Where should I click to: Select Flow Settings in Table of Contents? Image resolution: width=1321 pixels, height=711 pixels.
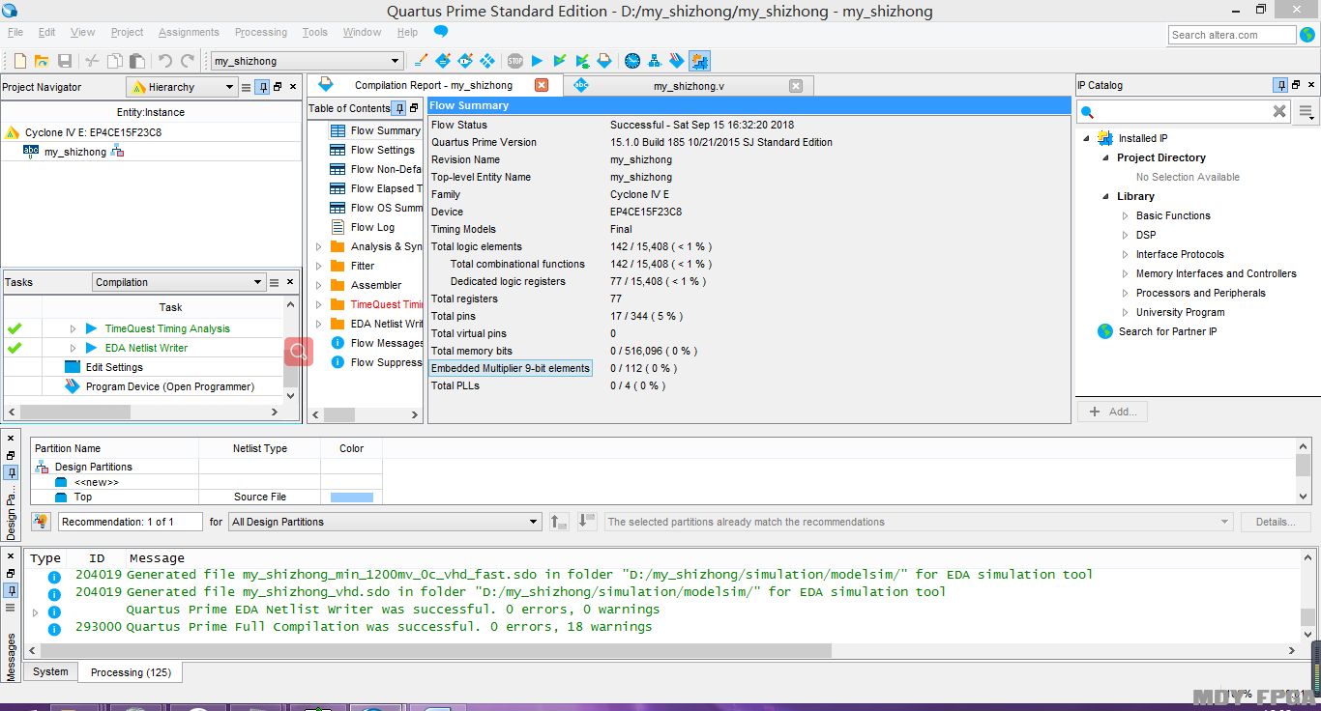tap(382, 150)
